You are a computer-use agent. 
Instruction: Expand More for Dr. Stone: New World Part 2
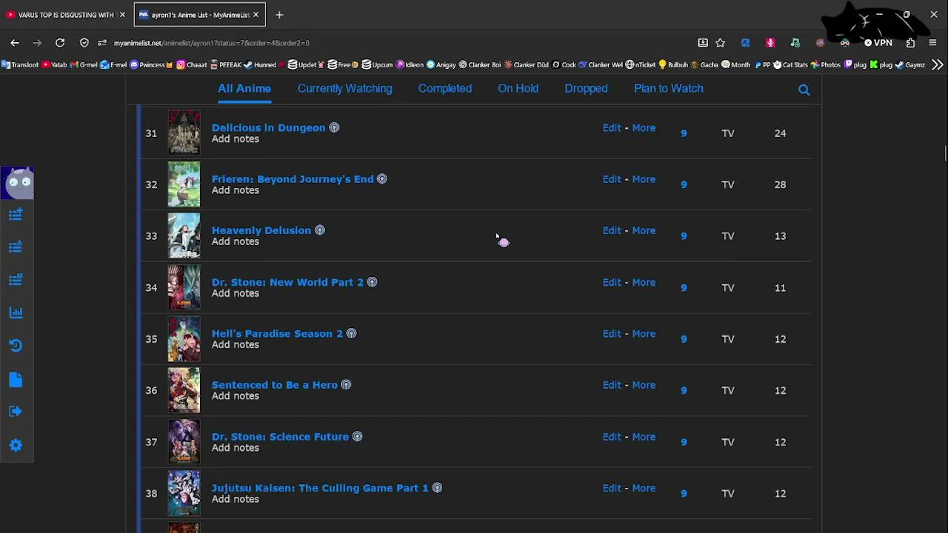click(644, 282)
